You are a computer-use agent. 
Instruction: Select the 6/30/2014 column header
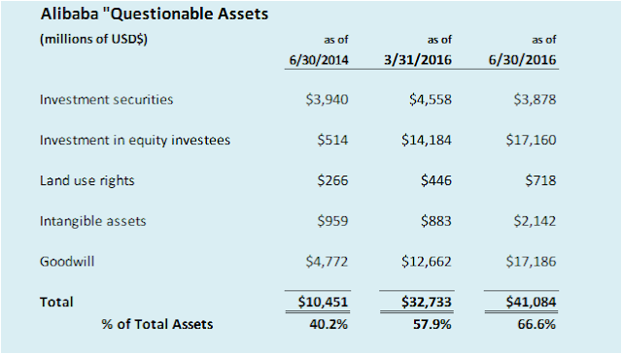tap(319, 60)
